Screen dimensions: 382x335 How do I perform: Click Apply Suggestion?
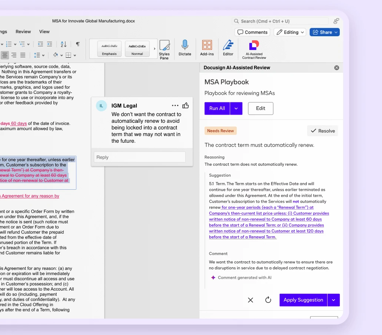click(x=303, y=300)
